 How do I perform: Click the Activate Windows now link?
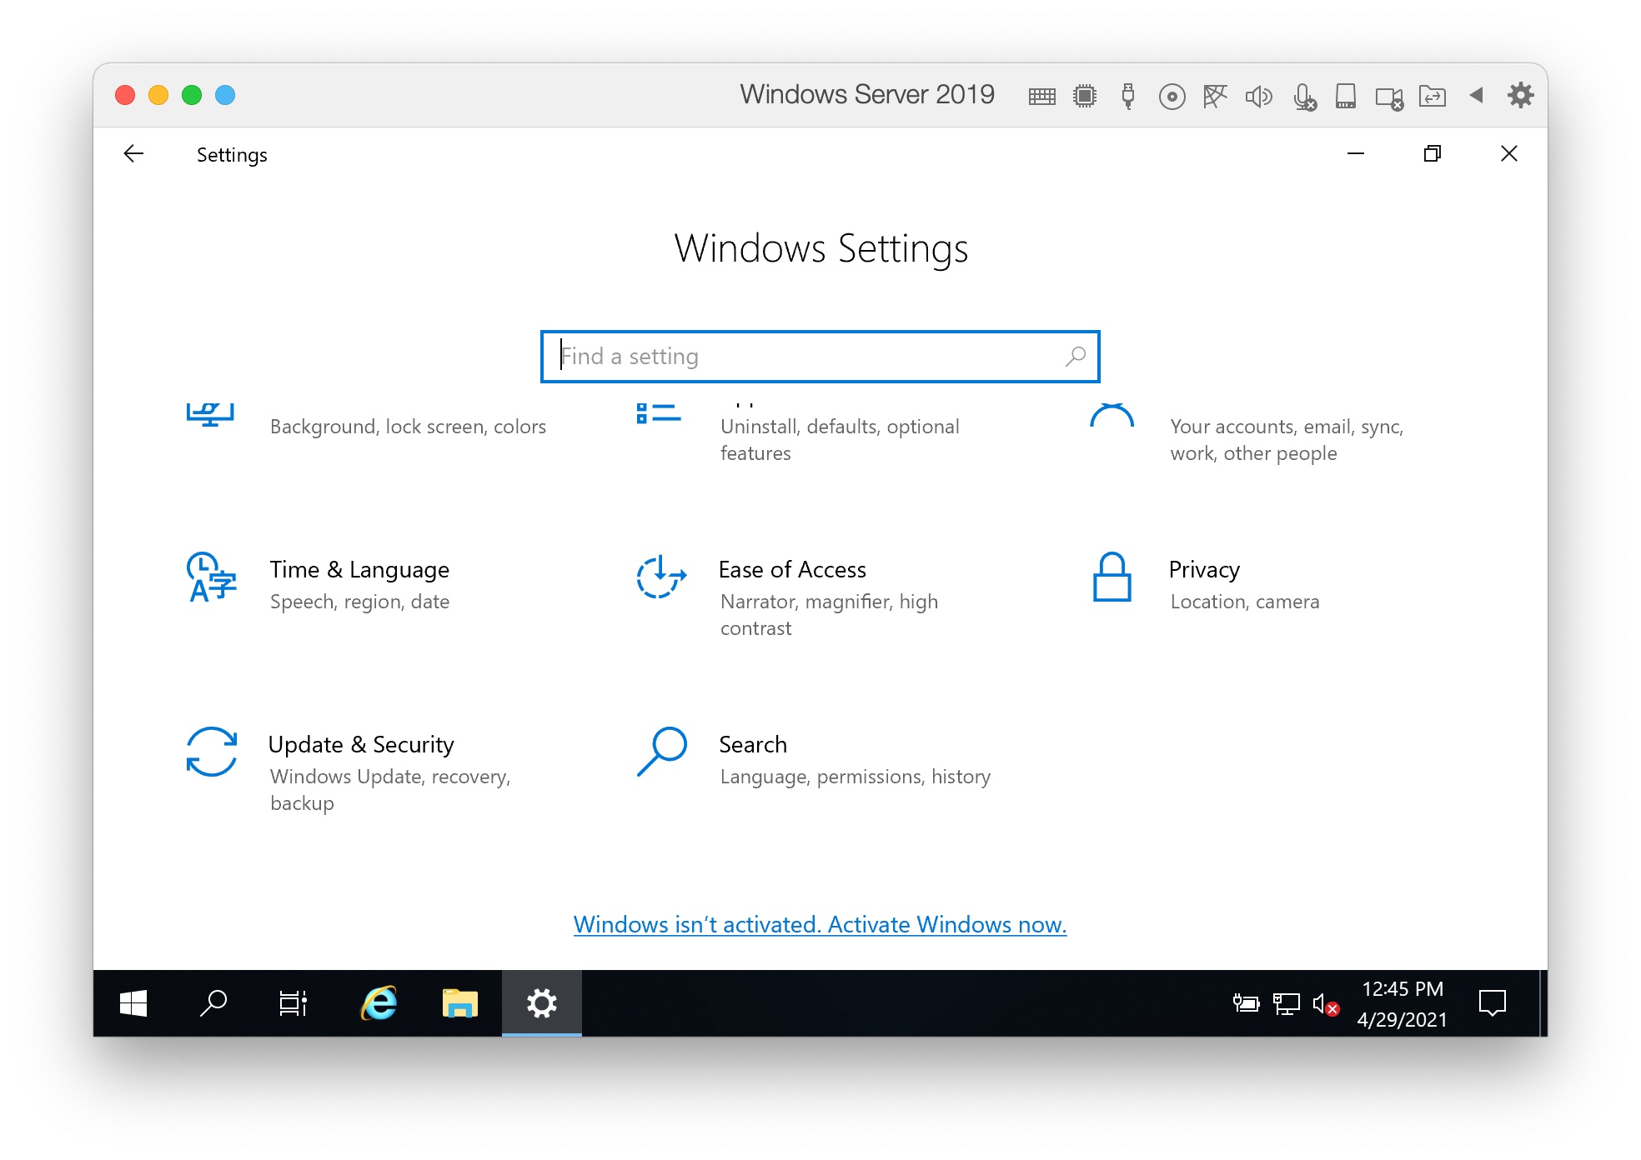[820, 925]
